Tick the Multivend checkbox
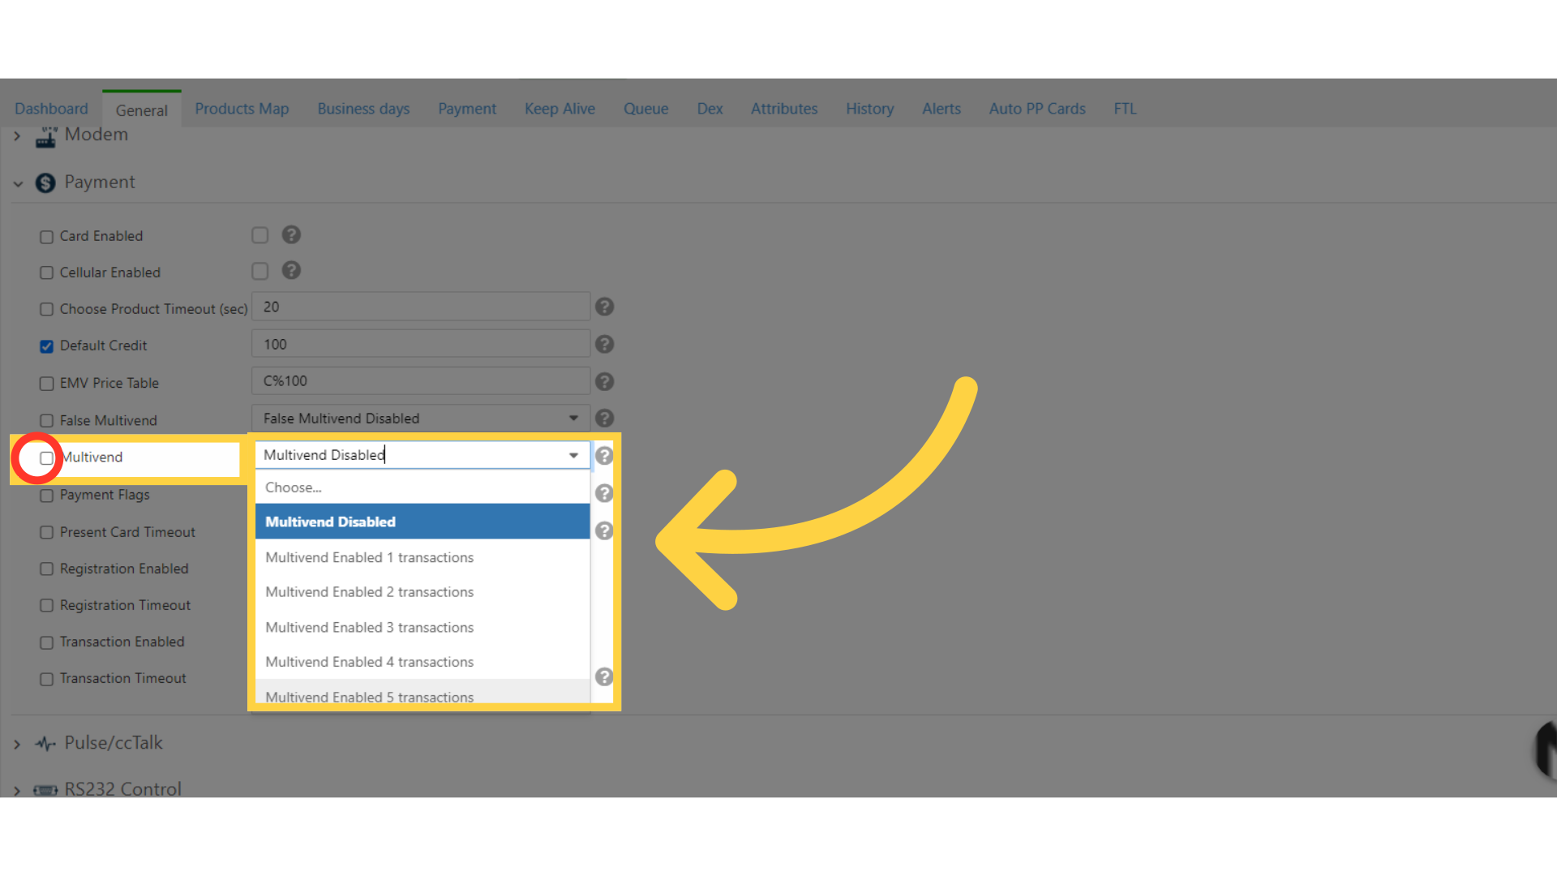Screen dimensions: 1557x876 tap(46, 458)
